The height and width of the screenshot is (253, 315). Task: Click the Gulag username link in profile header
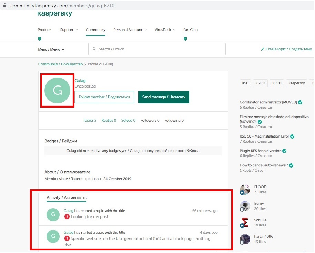pyautogui.click(x=80, y=81)
